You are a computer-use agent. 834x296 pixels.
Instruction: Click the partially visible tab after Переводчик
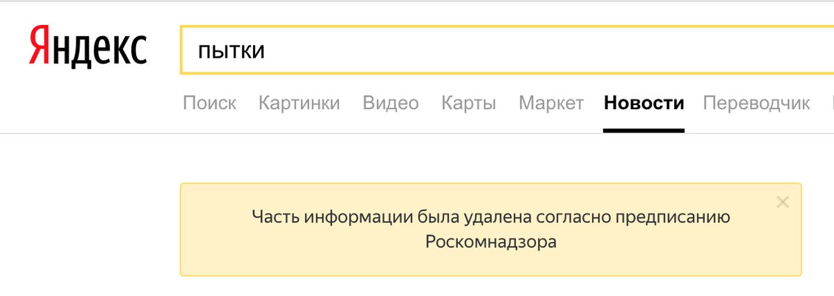point(831,104)
